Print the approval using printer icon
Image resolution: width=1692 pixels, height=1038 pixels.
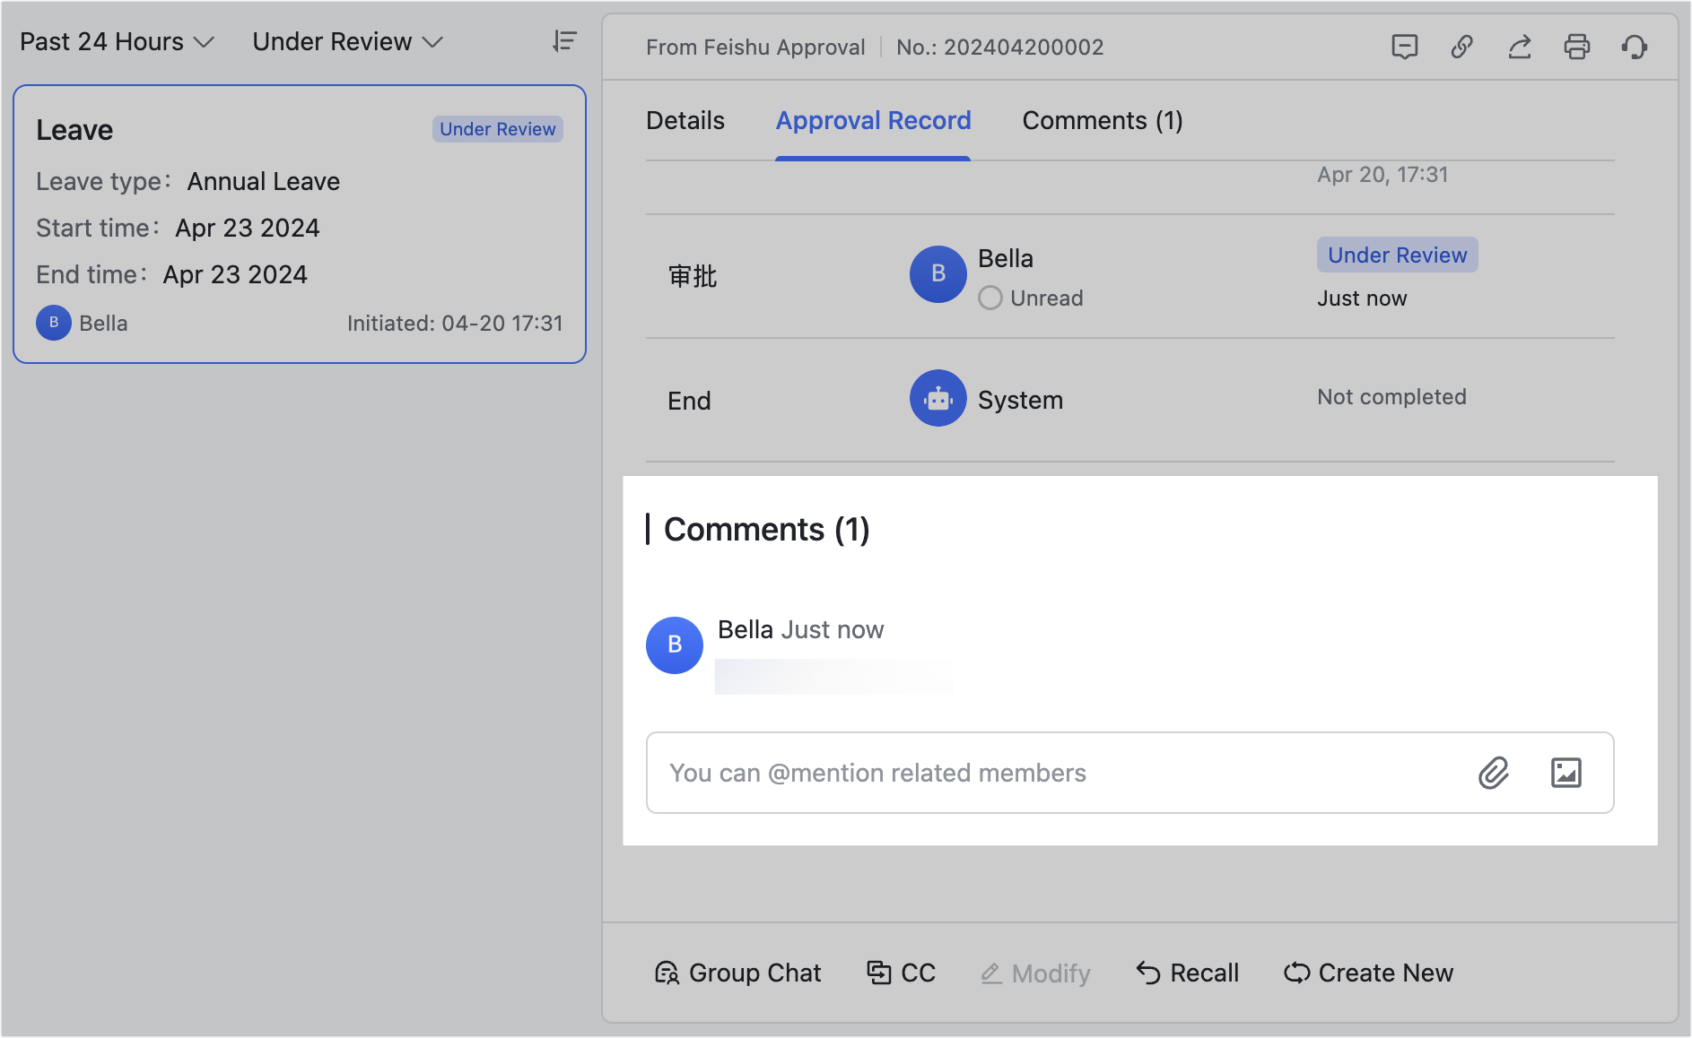point(1578,47)
